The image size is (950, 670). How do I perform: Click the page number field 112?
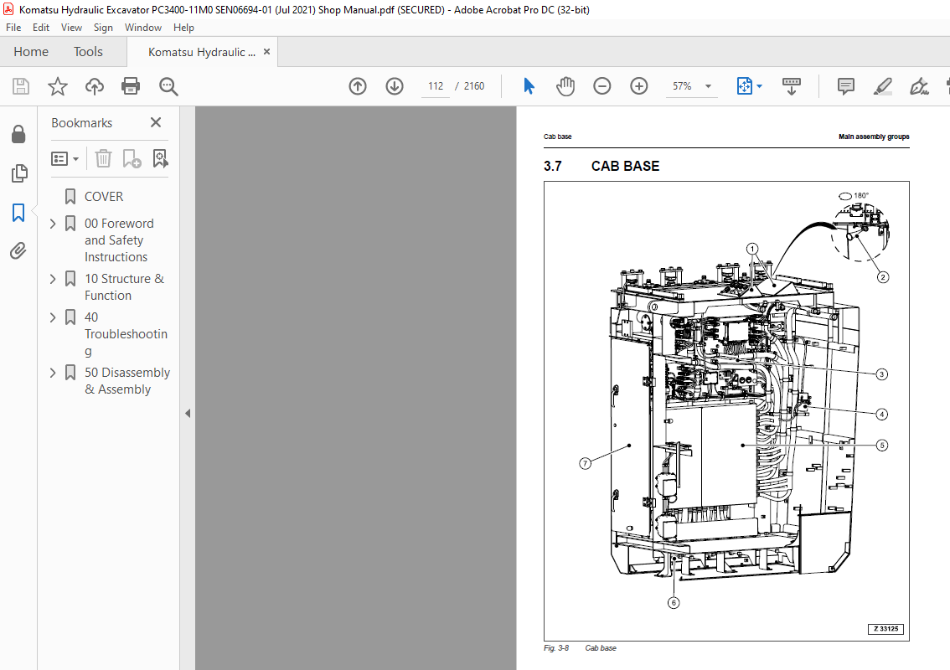pyautogui.click(x=436, y=86)
